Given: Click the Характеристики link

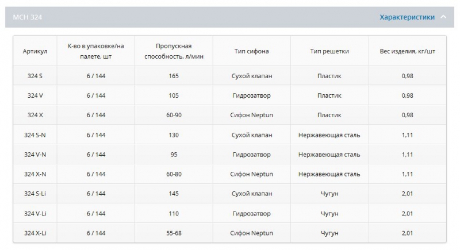Looking at the screenshot, I should (407, 17).
